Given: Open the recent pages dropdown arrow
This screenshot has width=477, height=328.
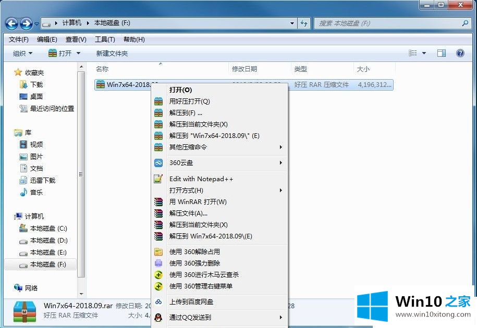Looking at the screenshot, I should click(x=36, y=23).
